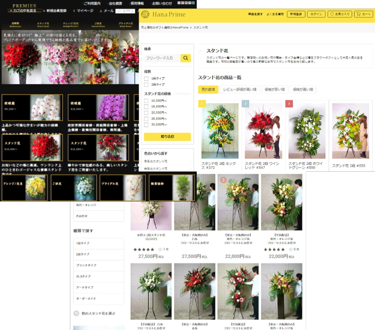Click the rank 1 badge on product #372
Image resolution: width=375 pixels, height=330 pixels.
pos(202,104)
